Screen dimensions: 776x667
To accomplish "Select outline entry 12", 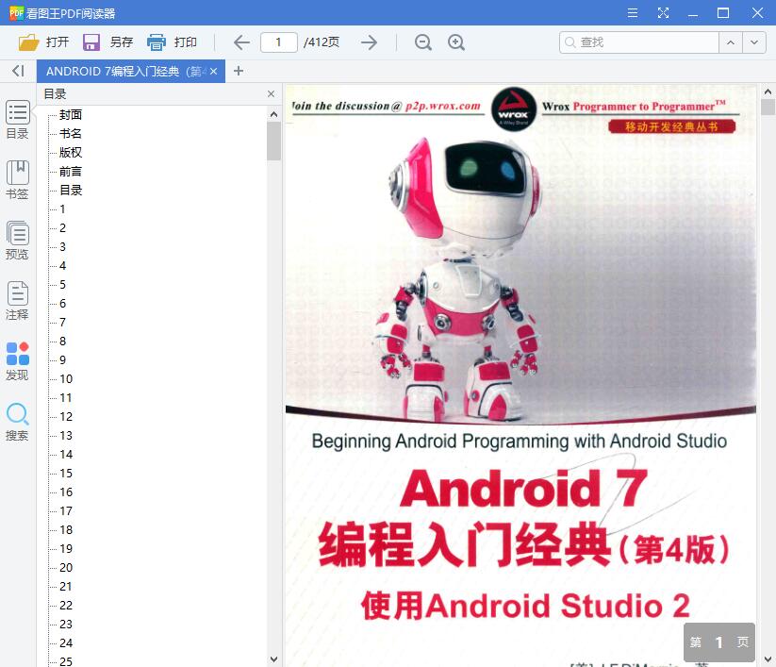I will (x=66, y=416).
